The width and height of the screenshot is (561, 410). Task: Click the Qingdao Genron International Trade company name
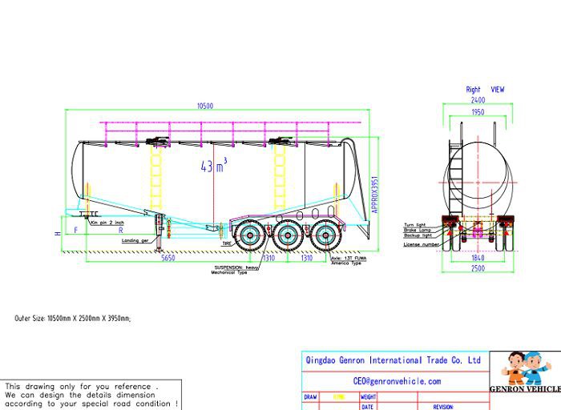pyautogui.click(x=394, y=360)
